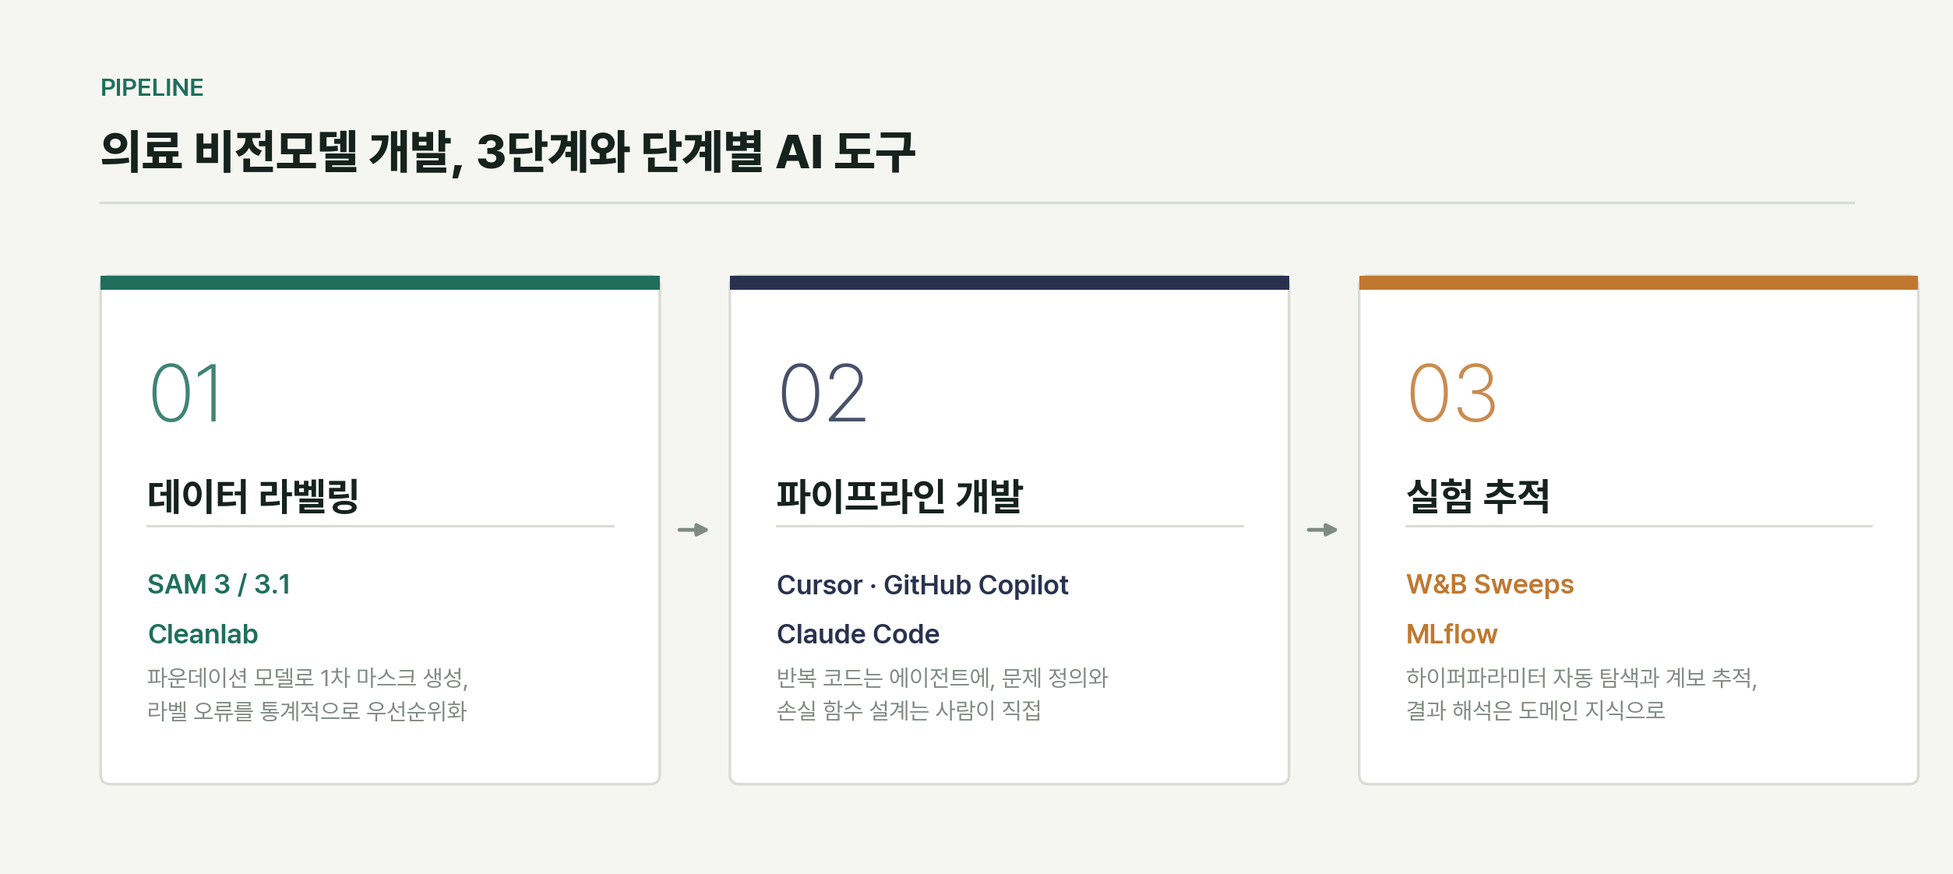
Task: Open the SAM 3 / 3.1 tool label
Action: pos(219,584)
